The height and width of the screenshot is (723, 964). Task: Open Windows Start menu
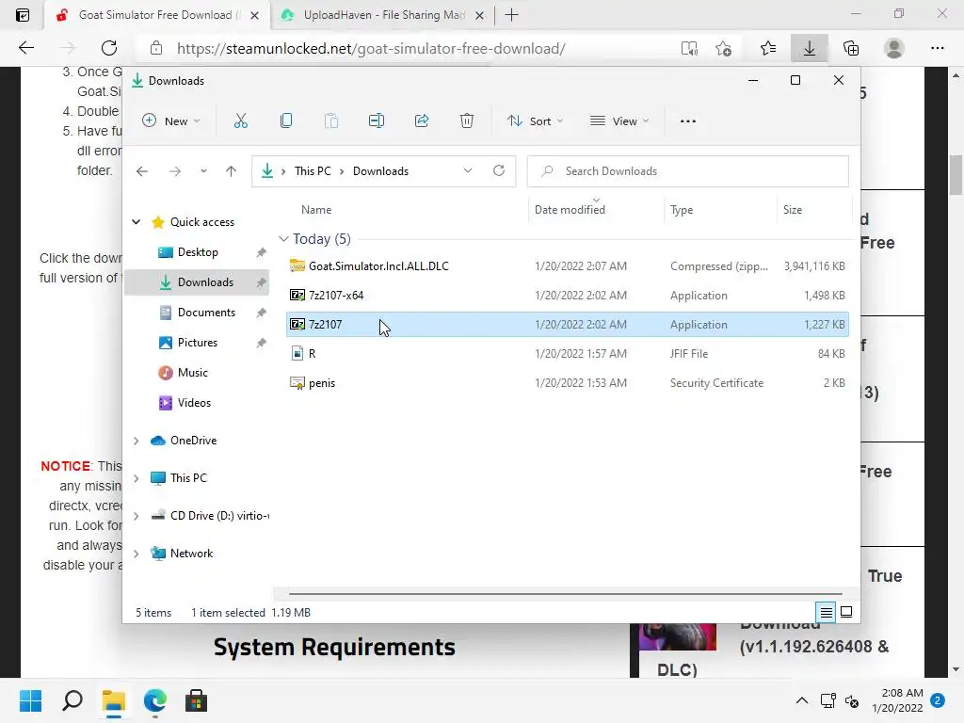(x=30, y=700)
